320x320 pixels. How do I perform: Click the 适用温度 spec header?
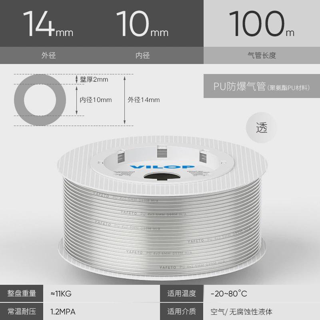click(182, 293)
